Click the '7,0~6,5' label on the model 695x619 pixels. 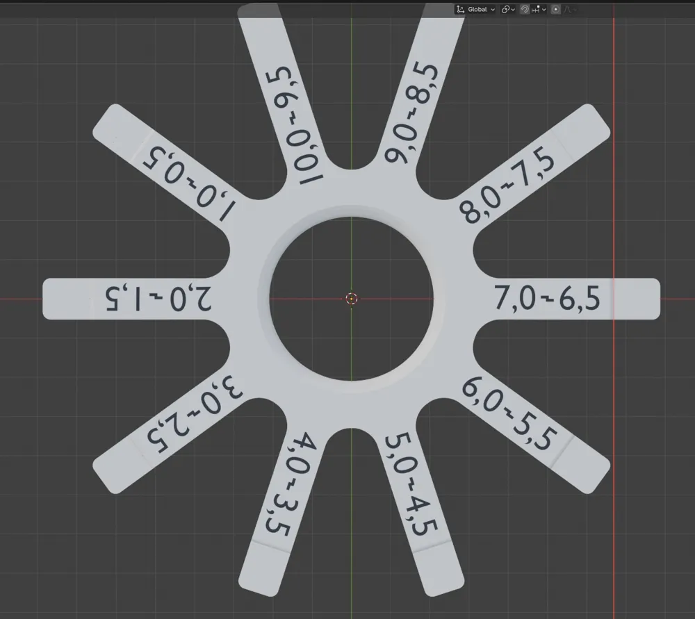click(x=547, y=298)
